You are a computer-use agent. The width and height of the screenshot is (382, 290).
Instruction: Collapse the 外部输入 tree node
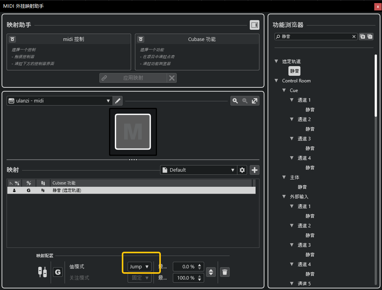pos(284,196)
